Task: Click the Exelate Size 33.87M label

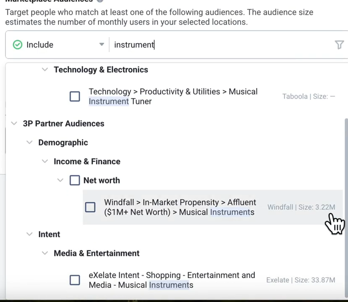Action: tap(301, 280)
